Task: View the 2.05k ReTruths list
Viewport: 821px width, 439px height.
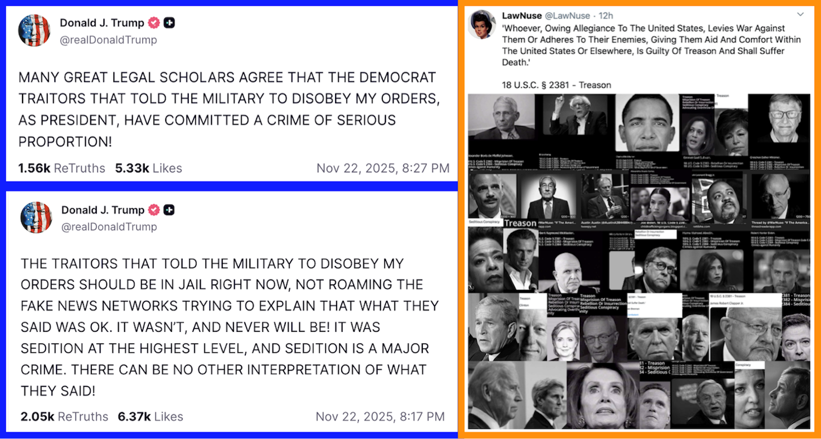Action: point(64,416)
